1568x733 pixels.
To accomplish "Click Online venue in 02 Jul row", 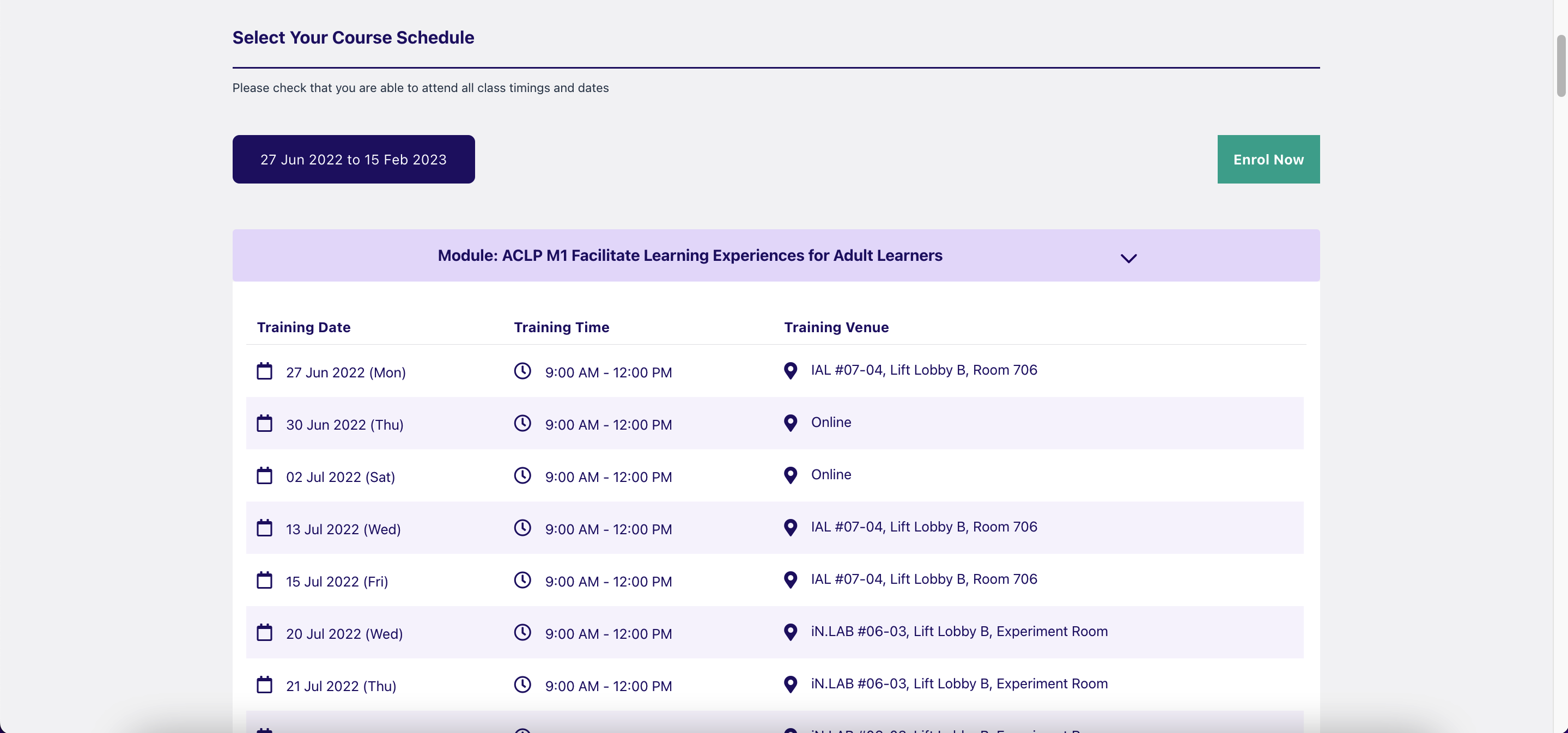I will (831, 474).
